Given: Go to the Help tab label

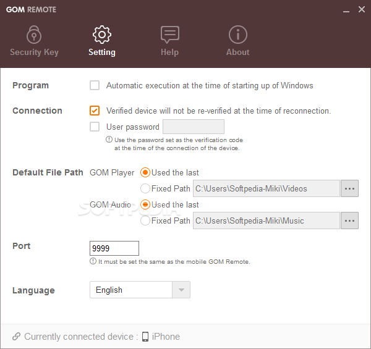Looking at the screenshot, I should coord(169,53).
